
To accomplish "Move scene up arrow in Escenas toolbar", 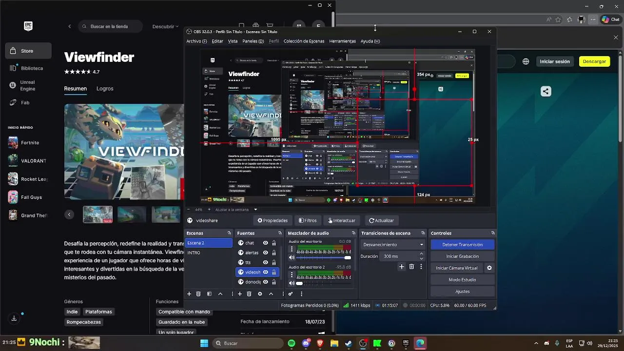I will pyautogui.click(x=220, y=294).
